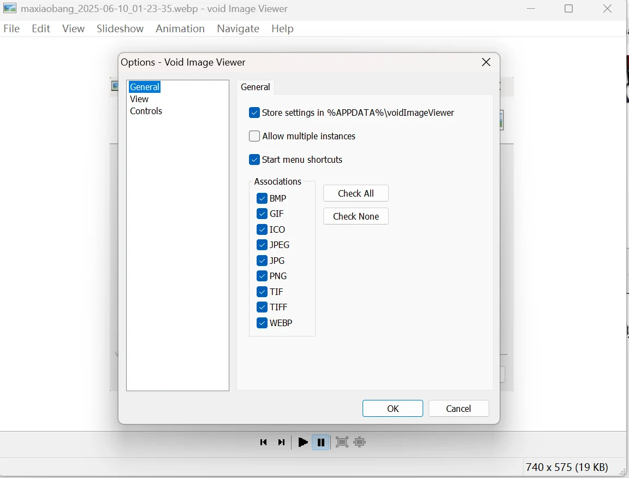Click the rightmost toolbar icon with arrows
Screen dimensions: 629x478
[x=359, y=442]
